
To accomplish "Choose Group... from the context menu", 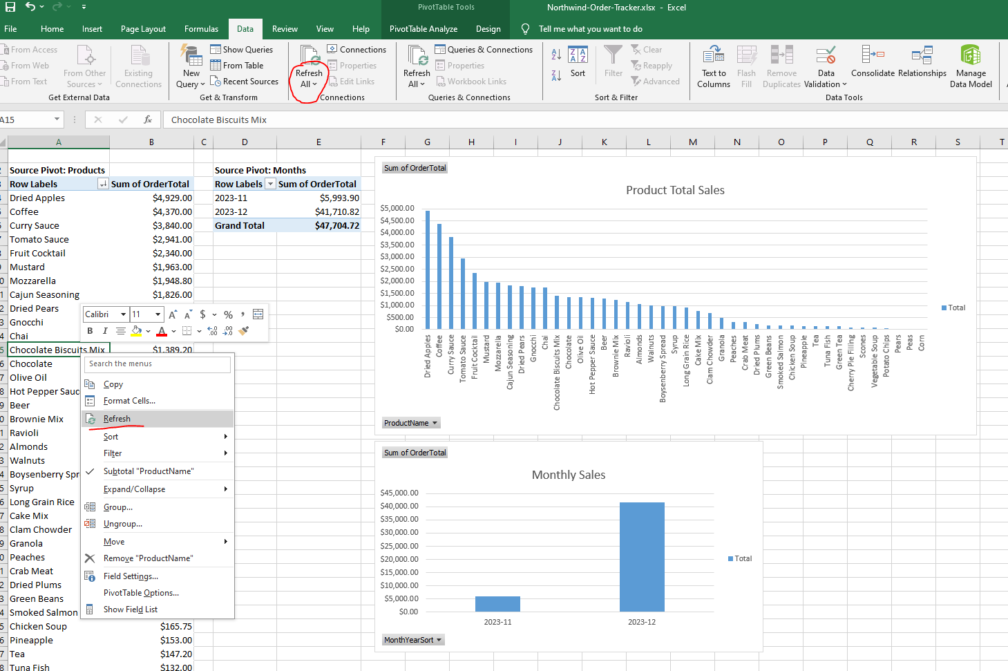I will point(158,507).
